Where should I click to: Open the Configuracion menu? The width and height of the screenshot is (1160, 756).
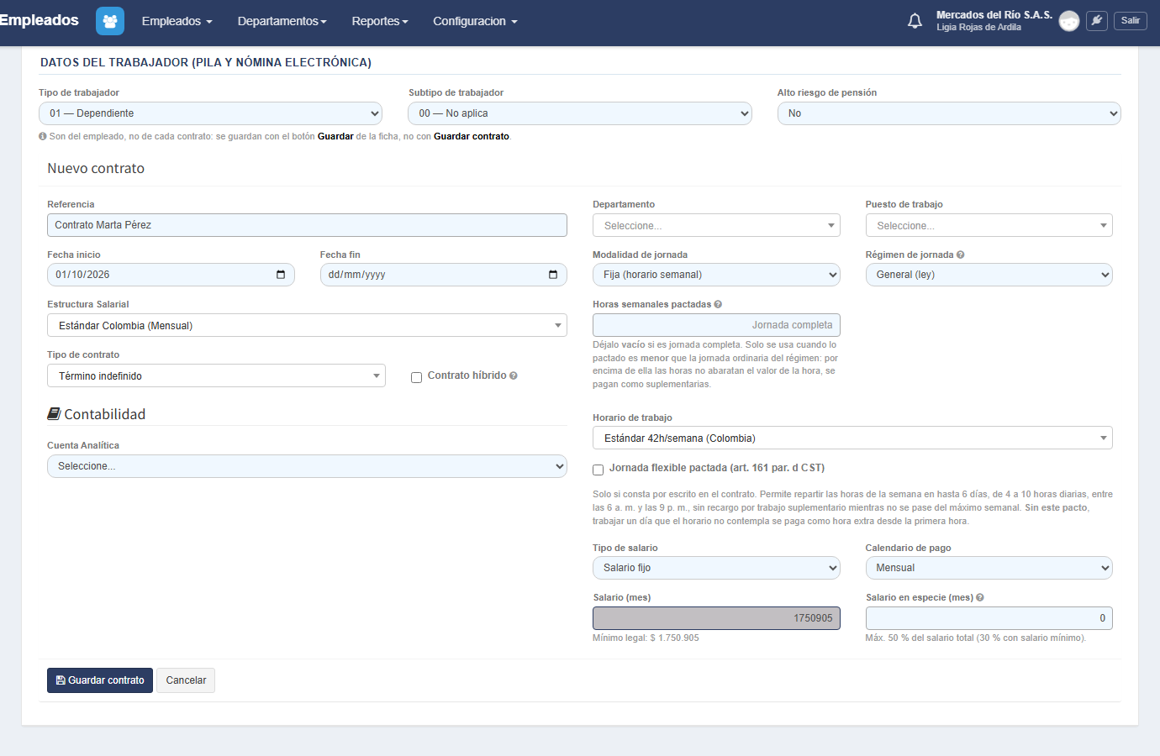pyautogui.click(x=475, y=21)
